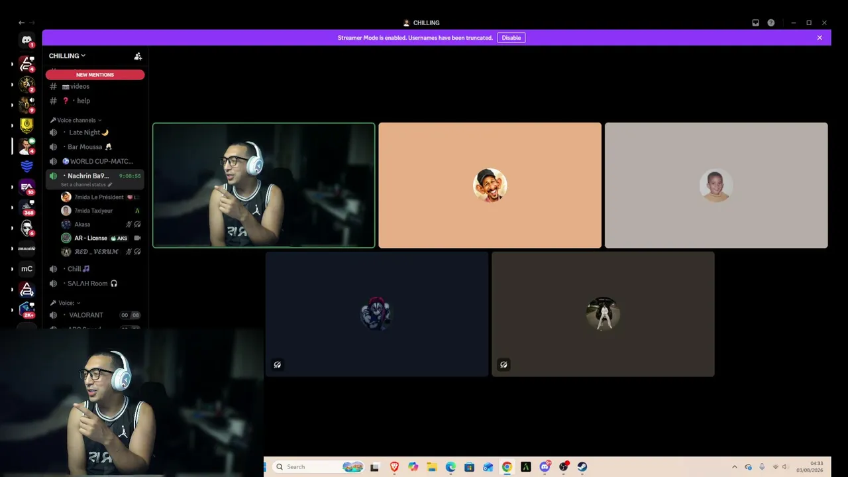Viewport: 848px width, 477px height.
Task: Open File Explorer from the taskbar
Action: pyautogui.click(x=431, y=467)
